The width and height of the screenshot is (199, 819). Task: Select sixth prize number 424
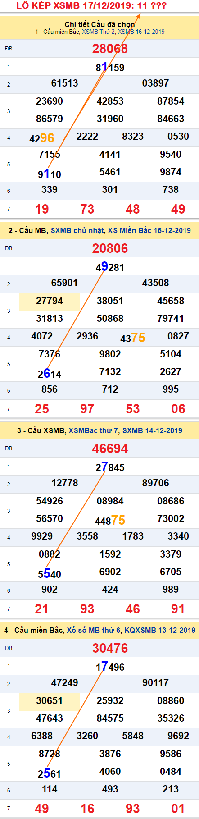pyautogui.click(x=110, y=590)
